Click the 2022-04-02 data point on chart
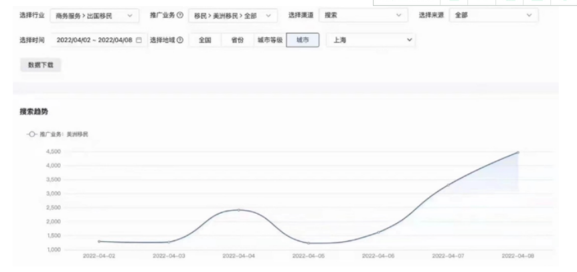Screen dimensions: 577x272 coord(99,241)
